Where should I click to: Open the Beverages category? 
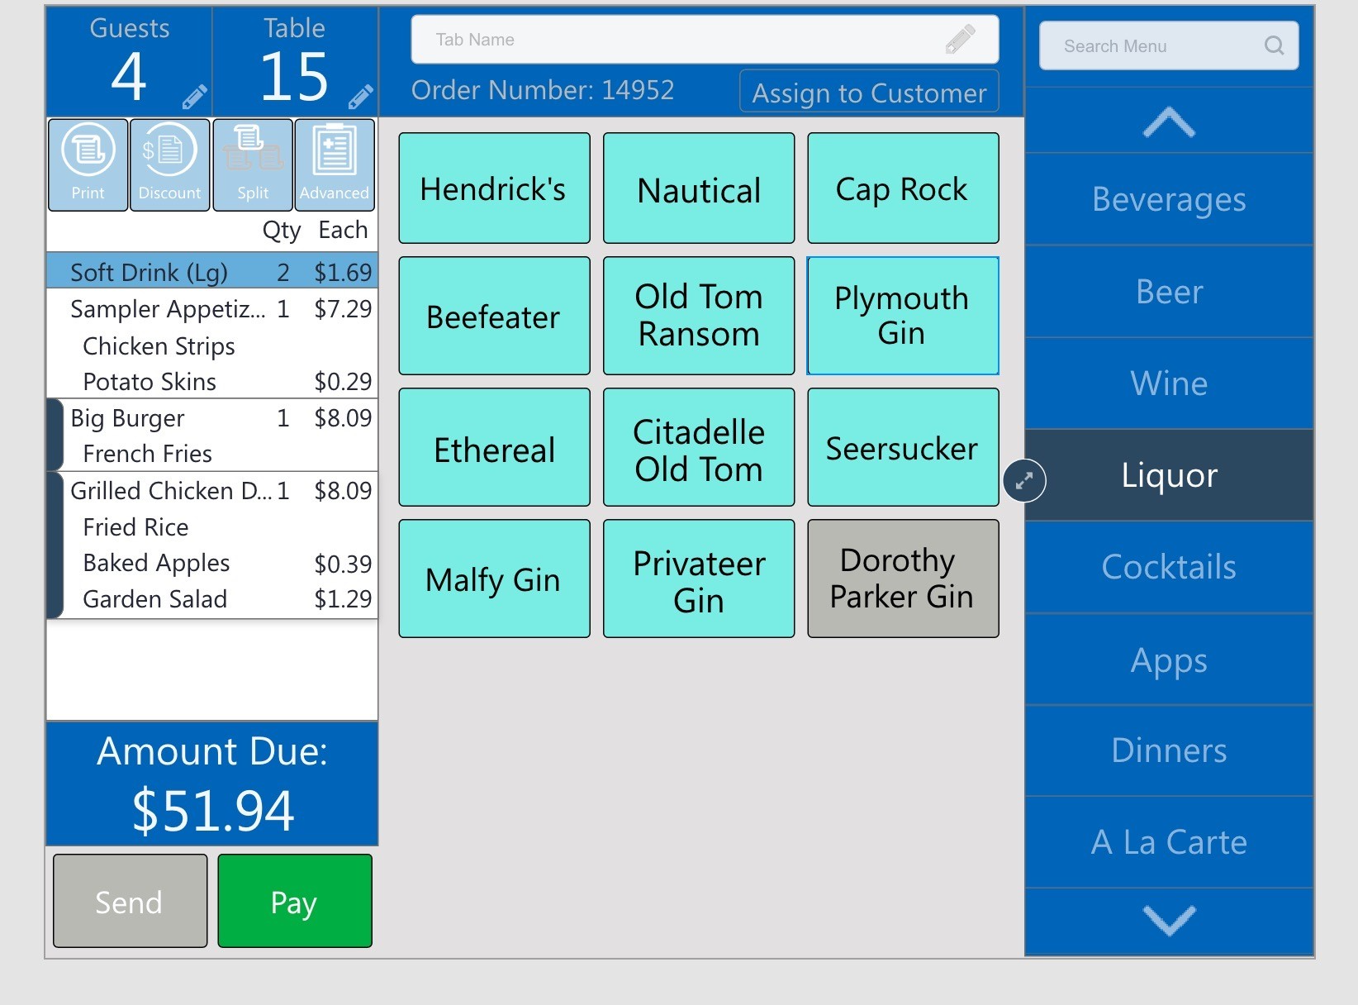1169,199
